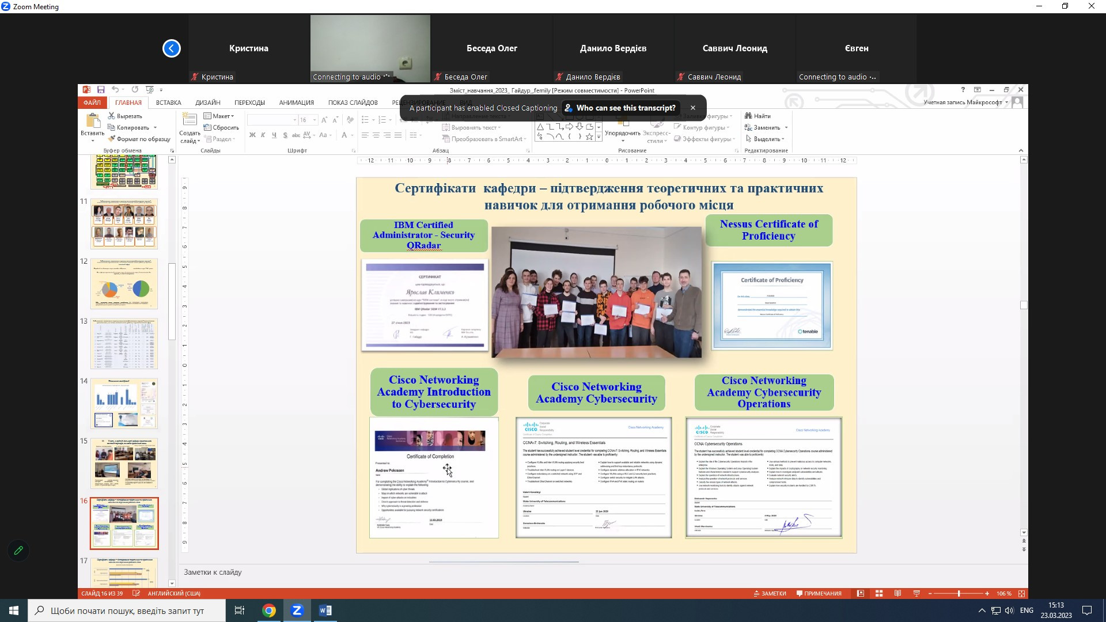Open the Replace (Заменить) dropdown arrow
This screenshot has height=622, width=1106.
click(786, 128)
